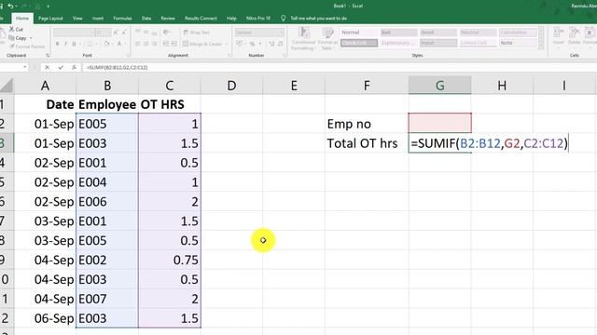Expand the cell Styles gallery arrow
Screen dimensions: 597x335
541,46
